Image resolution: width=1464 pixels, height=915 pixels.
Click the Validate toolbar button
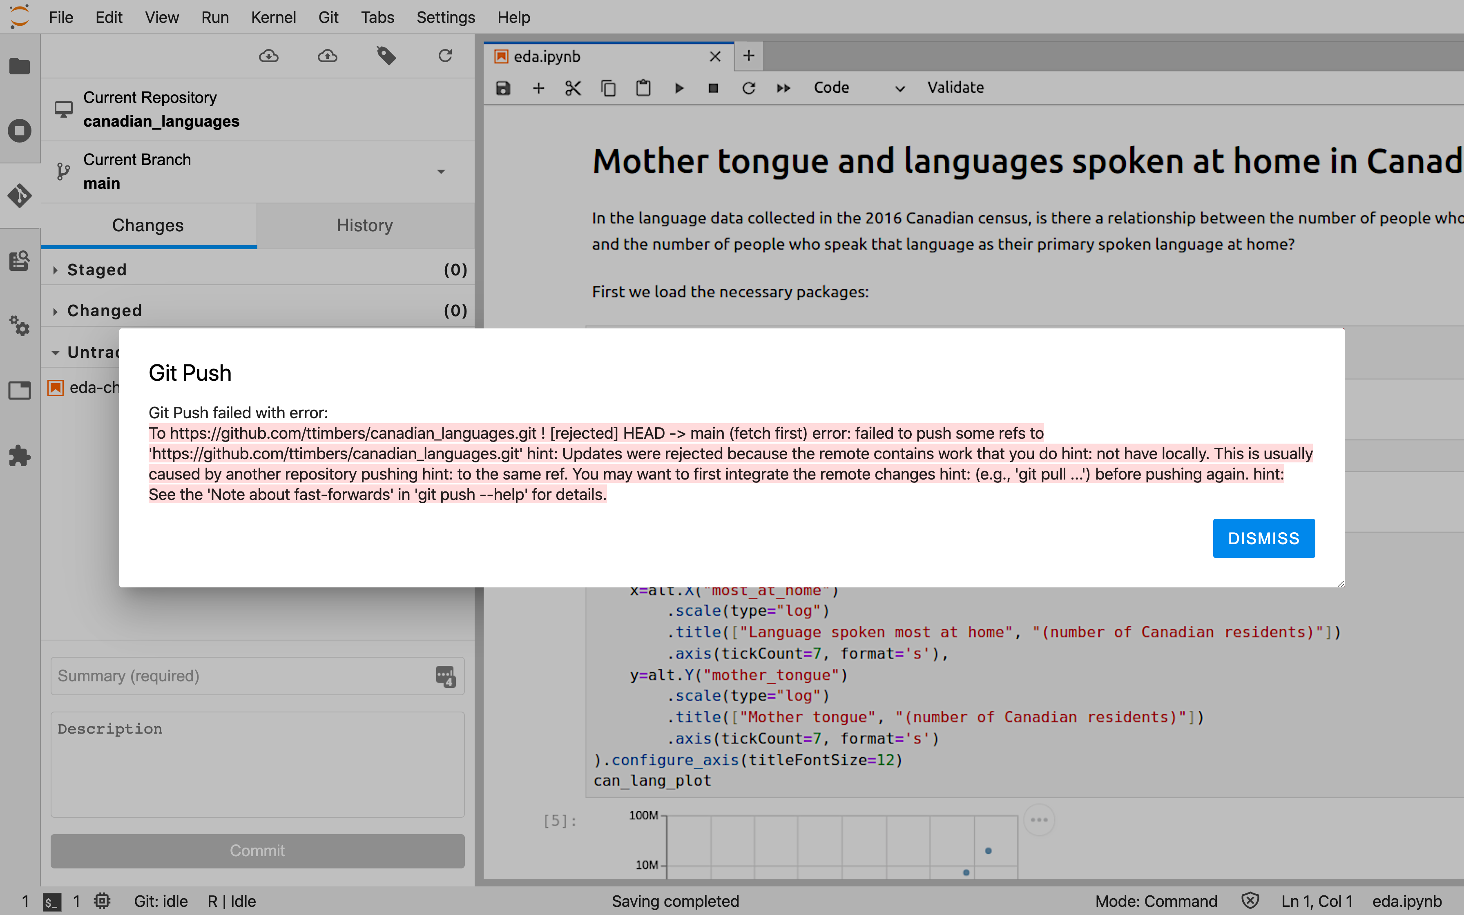pyautogui.click(x=956, y=88)
